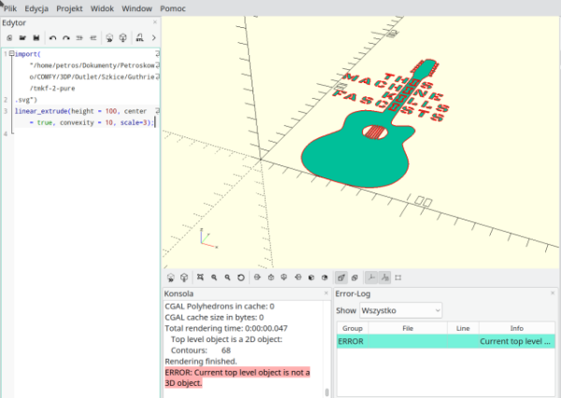
Task: Click the Zoom In magnifier icon
Action: [x=214, y=277]
